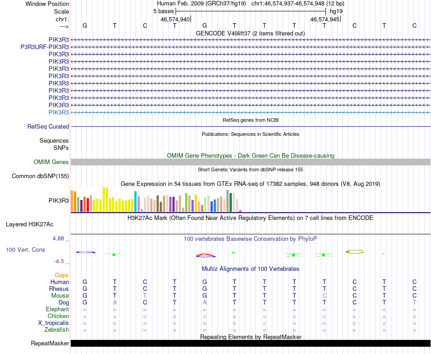Click the gray OMIM Genes bar

pos(250,162)
